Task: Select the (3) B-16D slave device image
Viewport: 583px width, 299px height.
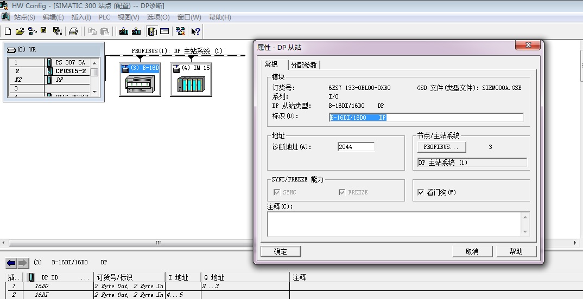Action: pos(140,84)
